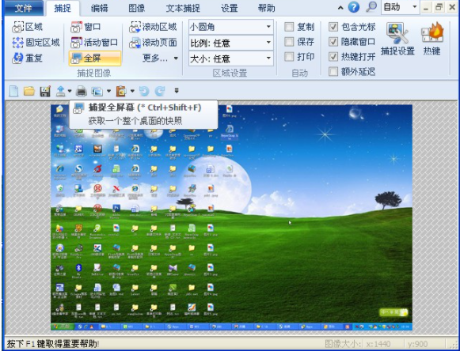Open 热键 hotkey settings
The width and height of the screenshot is (460, 351).
[431, 39]
